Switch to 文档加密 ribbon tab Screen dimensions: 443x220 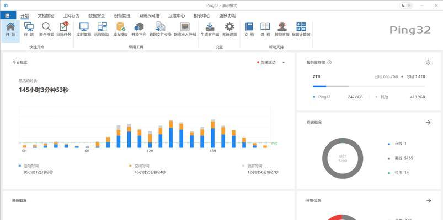coord(46,15)
